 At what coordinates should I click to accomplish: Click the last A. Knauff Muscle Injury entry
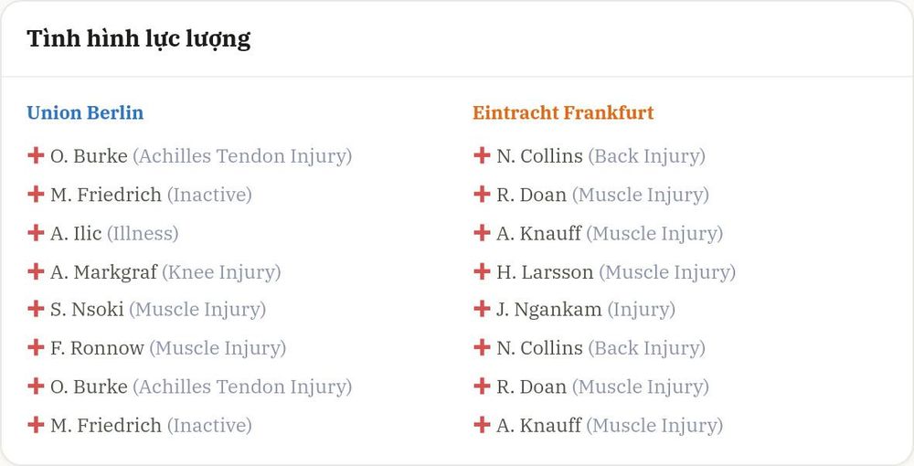(x=610, y=426)
